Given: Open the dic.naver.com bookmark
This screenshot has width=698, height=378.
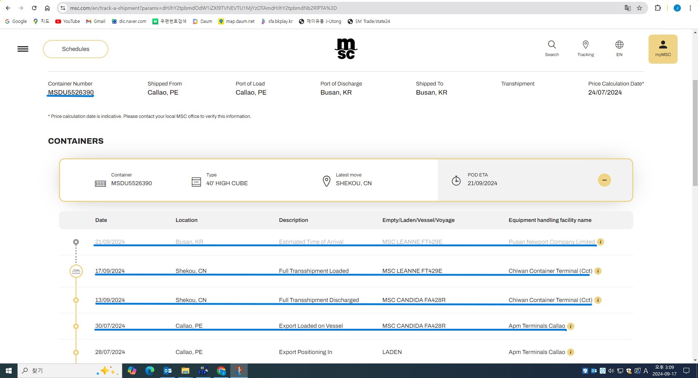Looking at the screenshot, I should (x=129, y=21).
